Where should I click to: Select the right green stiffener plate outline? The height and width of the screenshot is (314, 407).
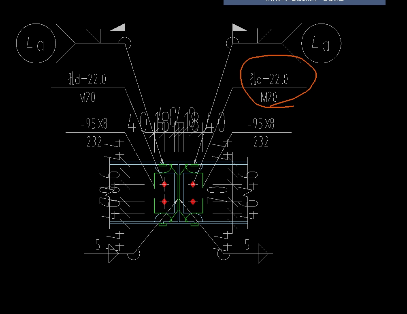[x=193, y=193]
